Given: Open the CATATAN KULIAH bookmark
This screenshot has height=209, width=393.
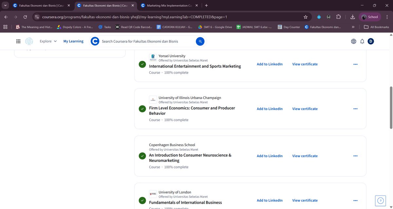Looking at the screenshot, I should [x=174, y=27].
